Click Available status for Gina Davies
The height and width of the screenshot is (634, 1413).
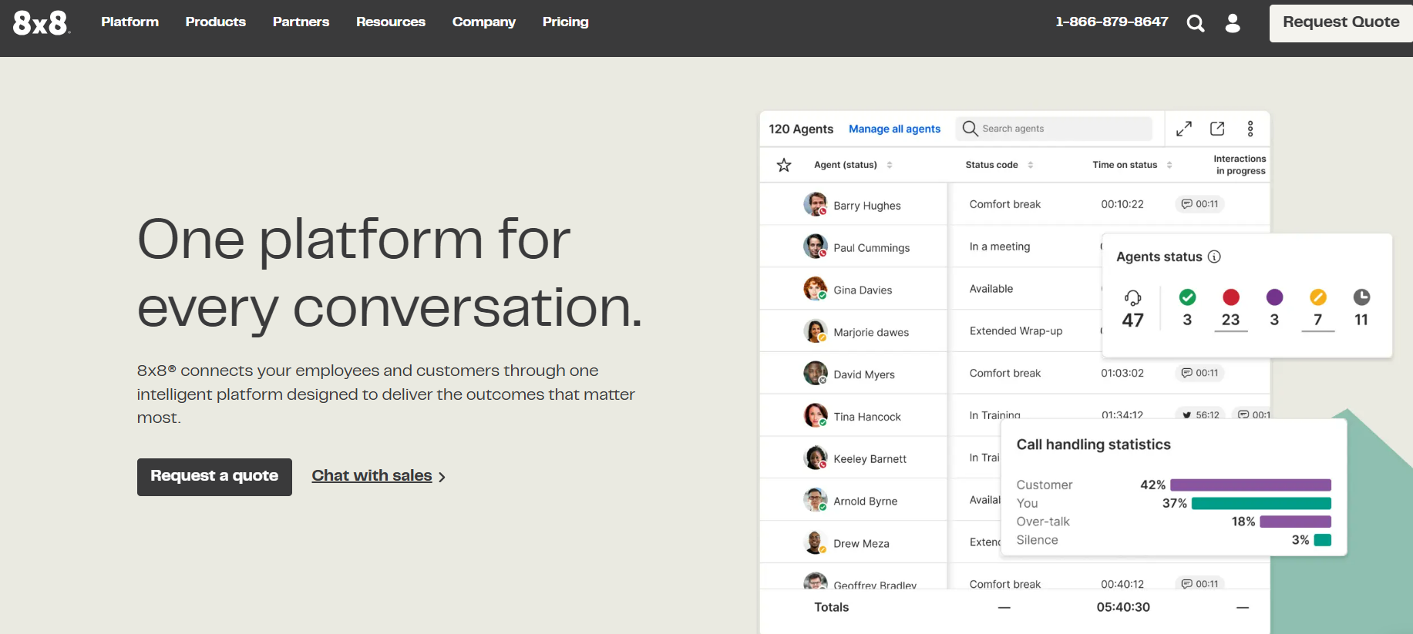[x=991, y=289]
